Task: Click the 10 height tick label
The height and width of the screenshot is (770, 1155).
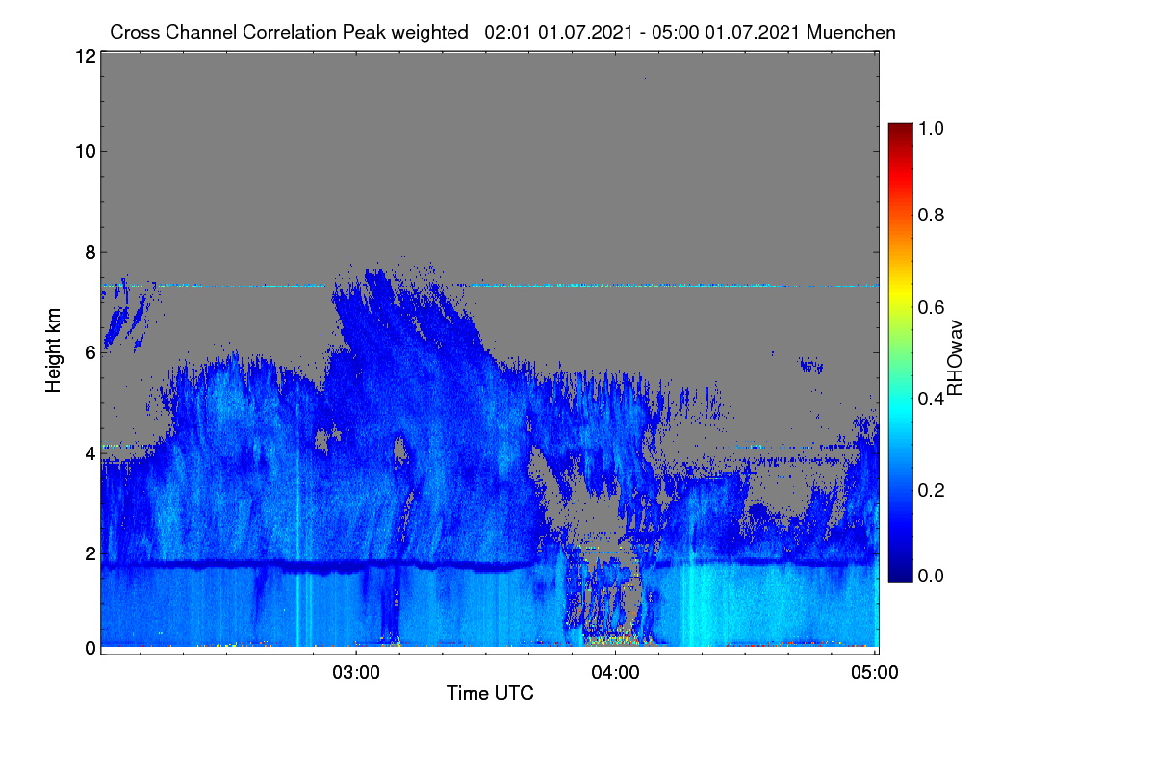Action: [x=85, y=151]
